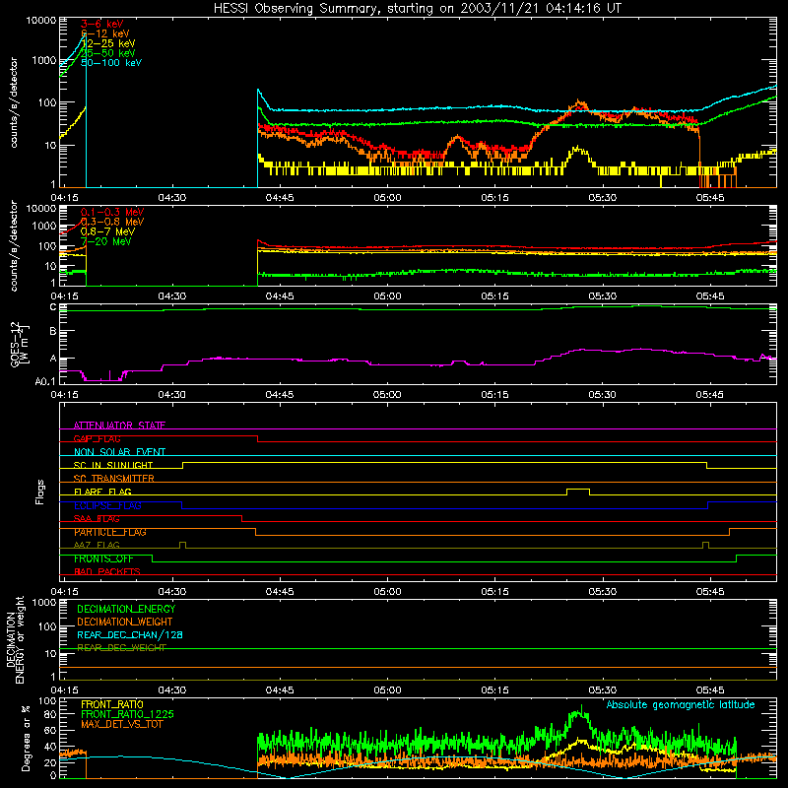Click the DECIMATION_WEIGHT legend label

coord(125,622)
